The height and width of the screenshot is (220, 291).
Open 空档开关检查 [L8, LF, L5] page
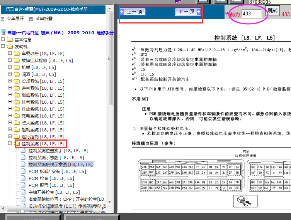54,192
